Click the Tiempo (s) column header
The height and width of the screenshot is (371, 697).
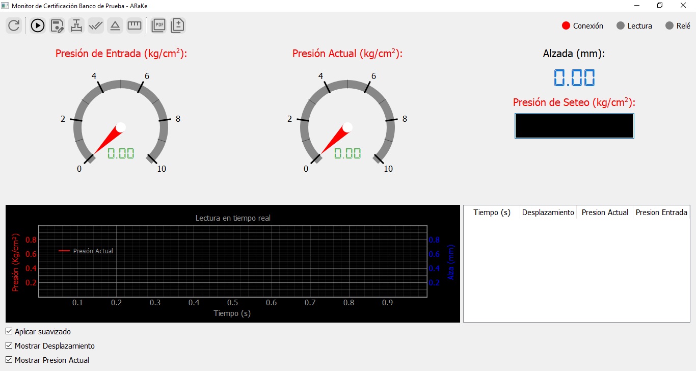click(492, 213)
